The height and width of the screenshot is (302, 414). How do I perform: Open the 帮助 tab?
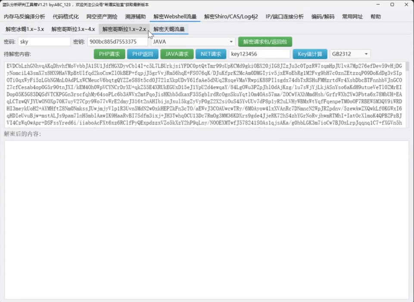point(376,17)
